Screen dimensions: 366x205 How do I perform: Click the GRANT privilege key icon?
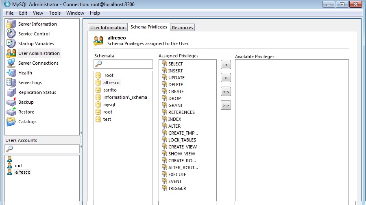[165, 105]
